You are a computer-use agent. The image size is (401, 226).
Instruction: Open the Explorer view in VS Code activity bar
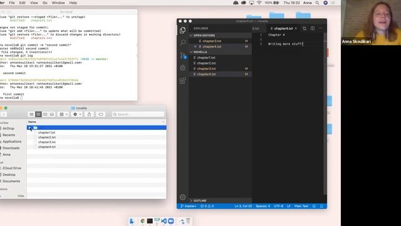coord(182,30)
